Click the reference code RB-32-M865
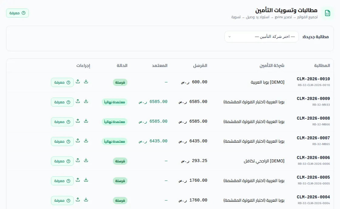Viewport: 340px width, 209px height. pyautogui.click(x=321, y=144)
